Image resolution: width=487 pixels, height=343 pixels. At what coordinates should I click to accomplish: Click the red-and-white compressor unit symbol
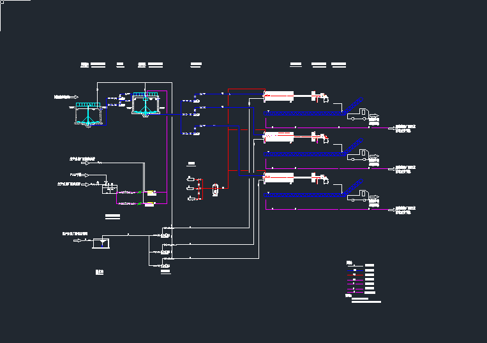click(215, 189)
